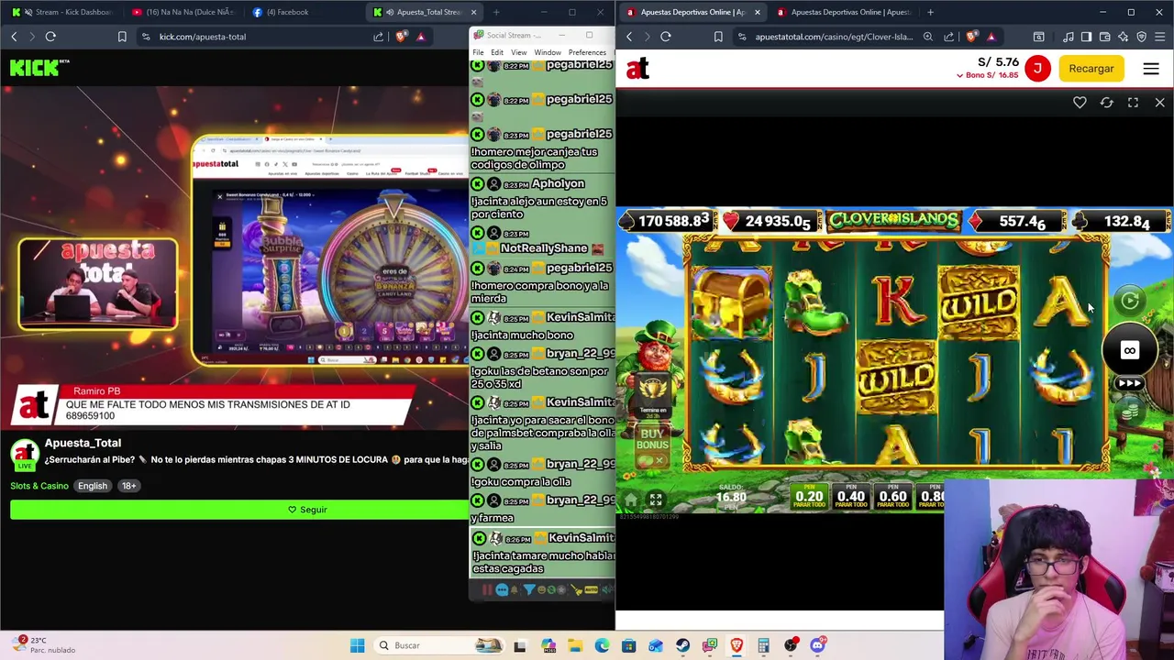Switch to Na Na Na YouTube tab
This screenshot has width=1174, height=660.
pos(183,12)
